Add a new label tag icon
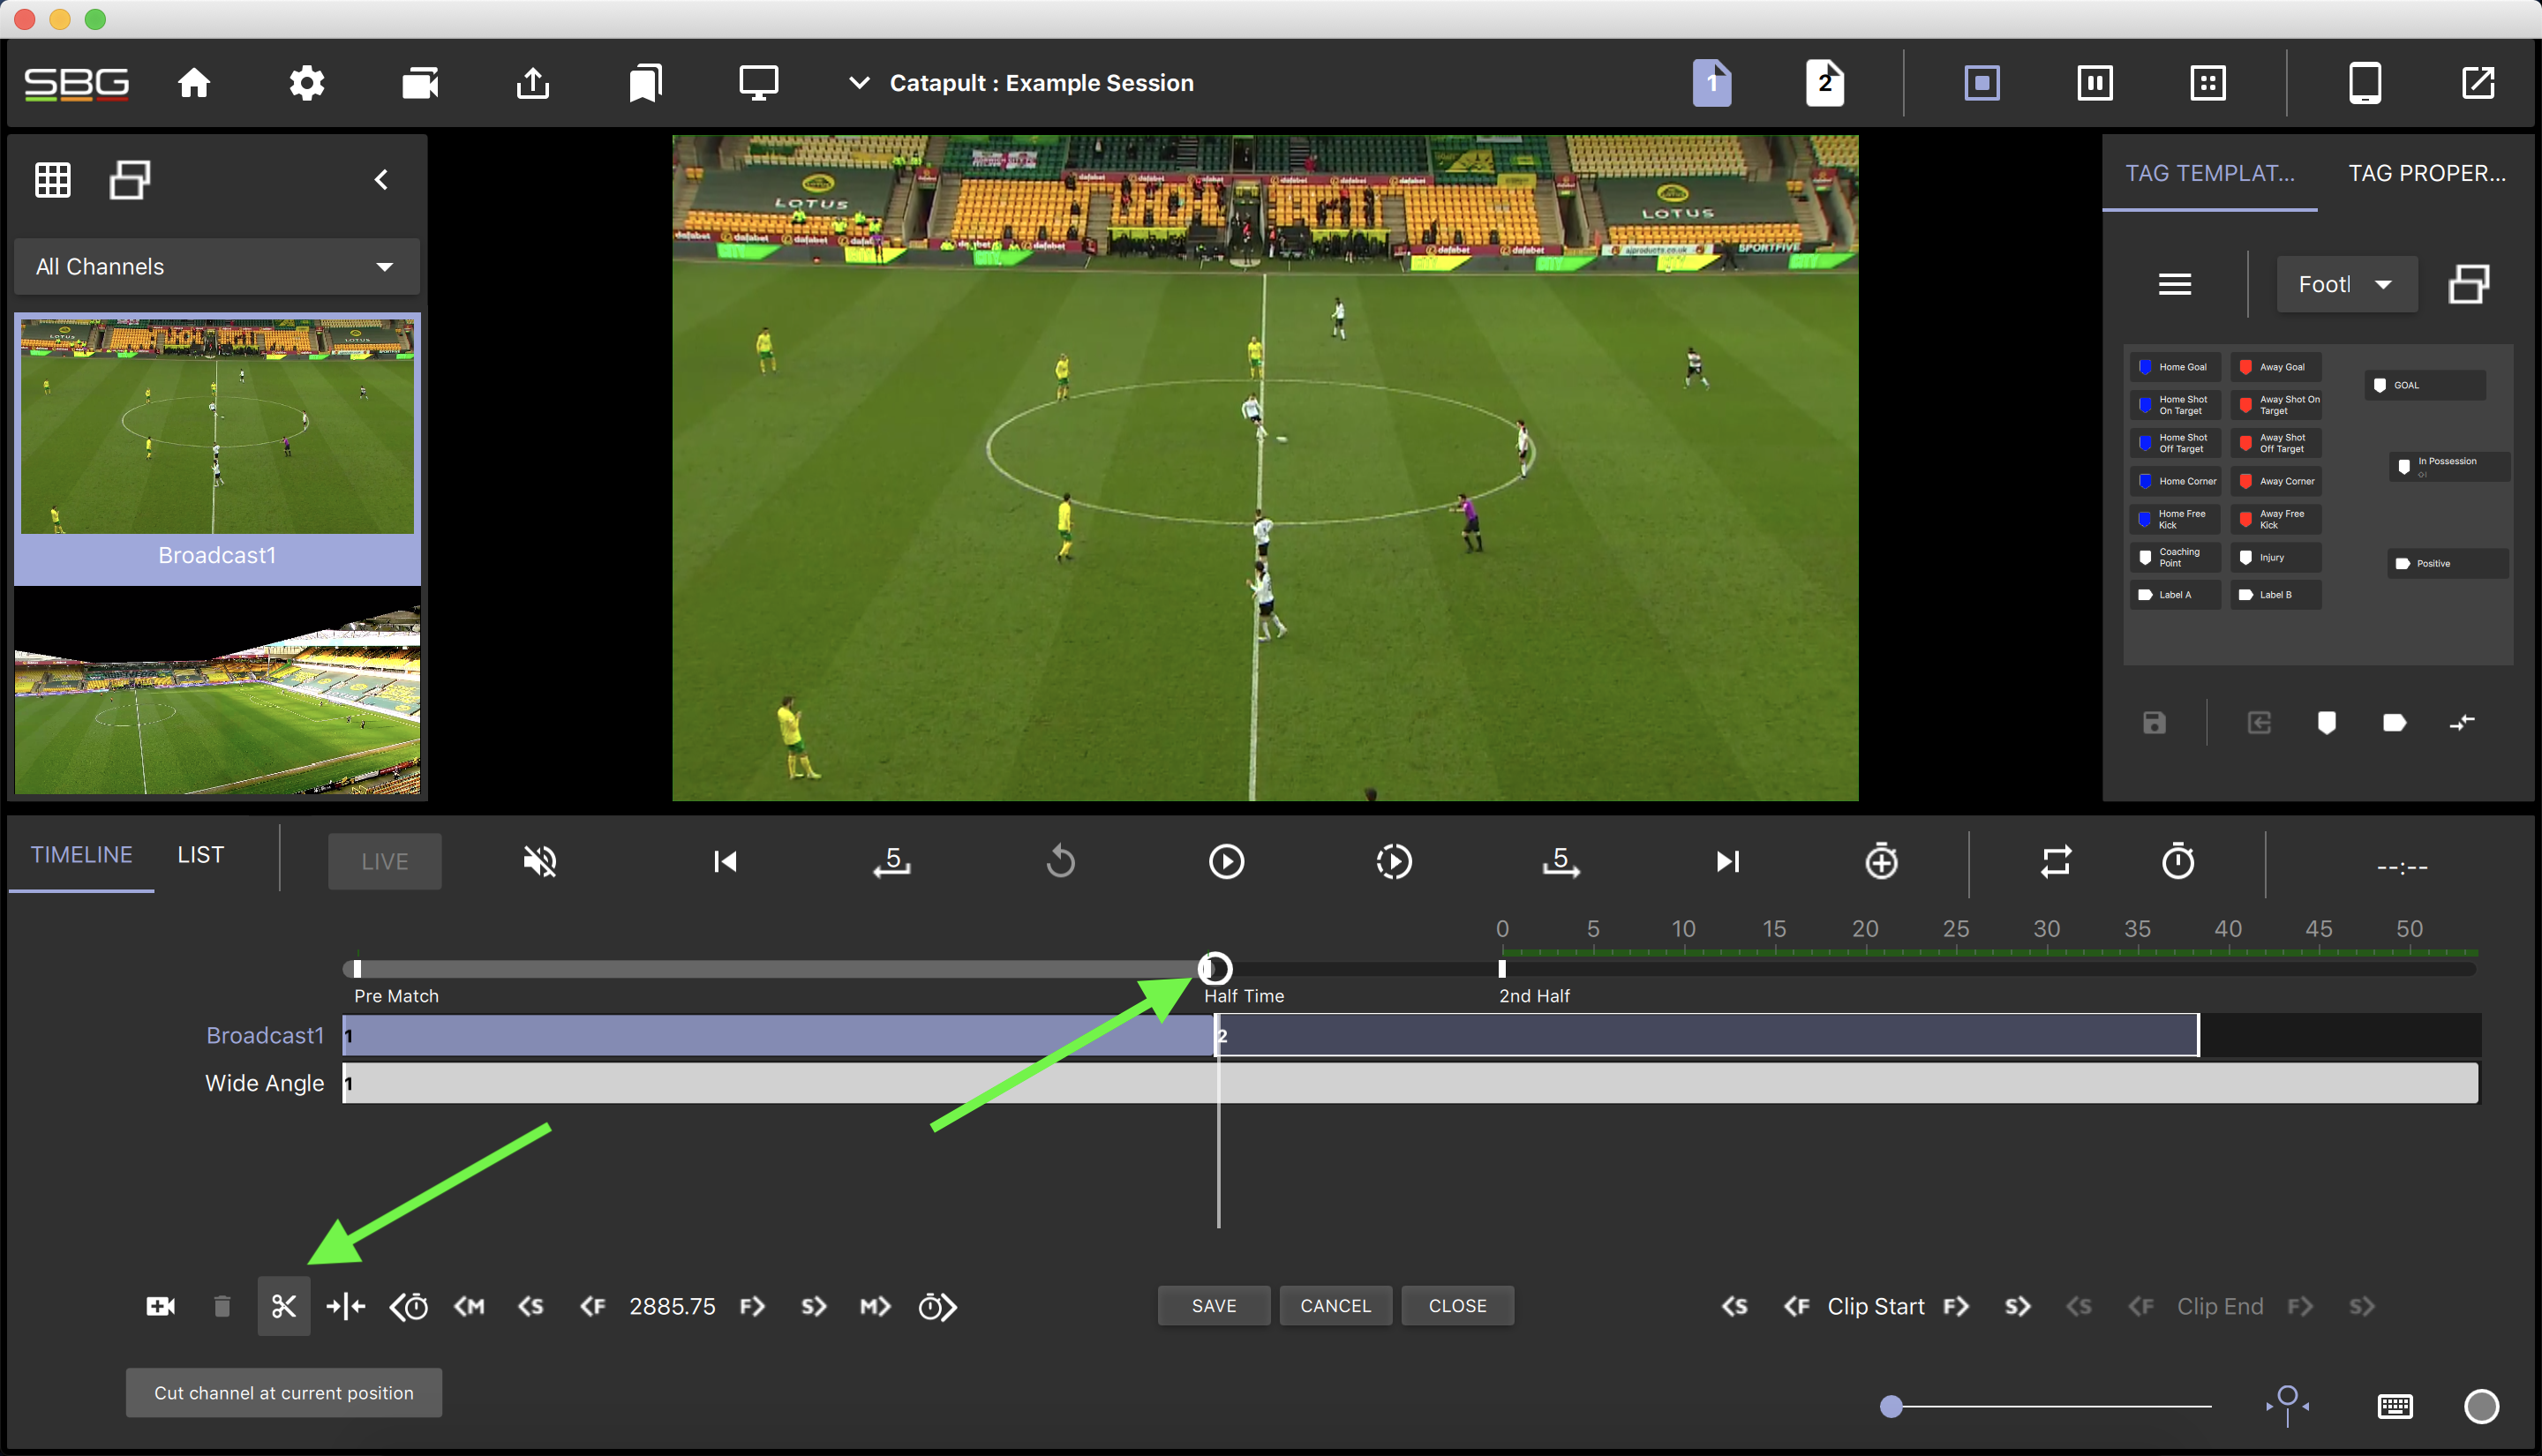 2394,722
